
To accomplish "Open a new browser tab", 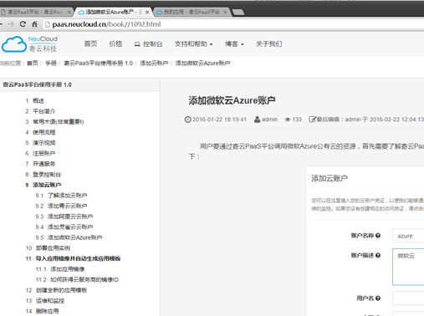I will (238, 12).
